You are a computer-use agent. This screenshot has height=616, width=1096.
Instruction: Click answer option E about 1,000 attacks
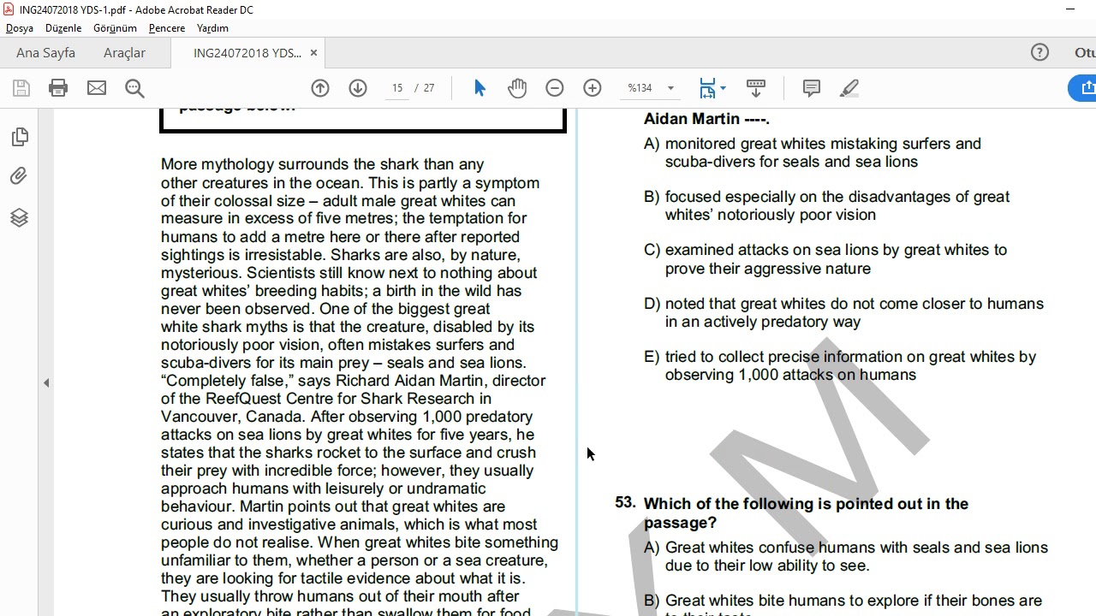pos(840,365)
